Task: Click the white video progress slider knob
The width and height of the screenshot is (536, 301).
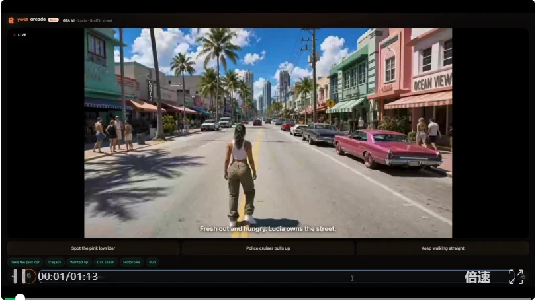Action: (20, 298)
